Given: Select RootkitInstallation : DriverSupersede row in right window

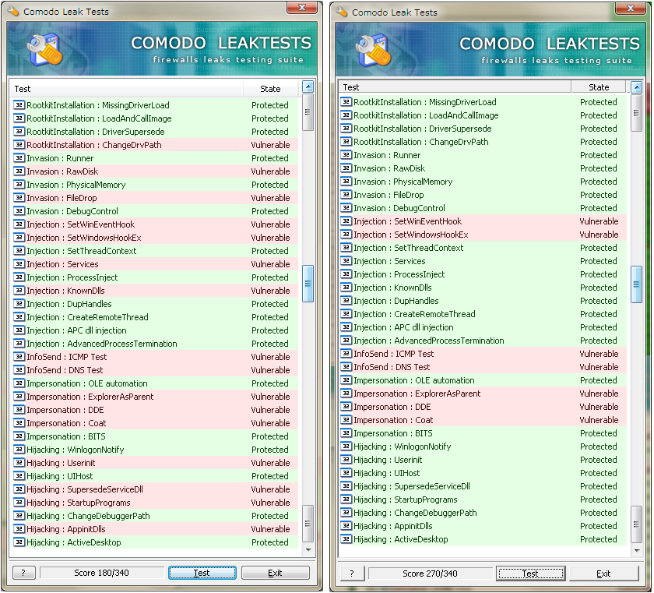Looking at the screenshot, I should point(483,128).
